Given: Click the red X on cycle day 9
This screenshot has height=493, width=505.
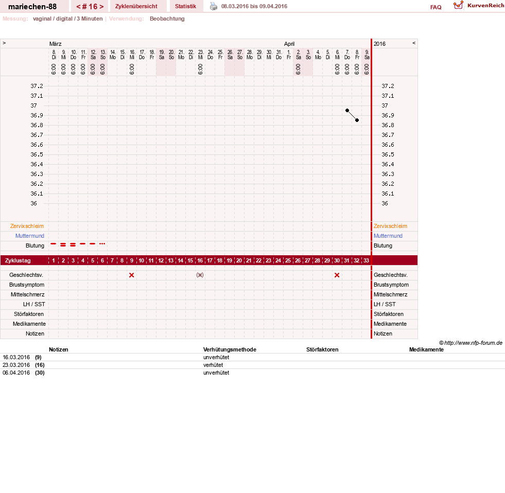Looking at the screenshot, I should tap(131, 275).
